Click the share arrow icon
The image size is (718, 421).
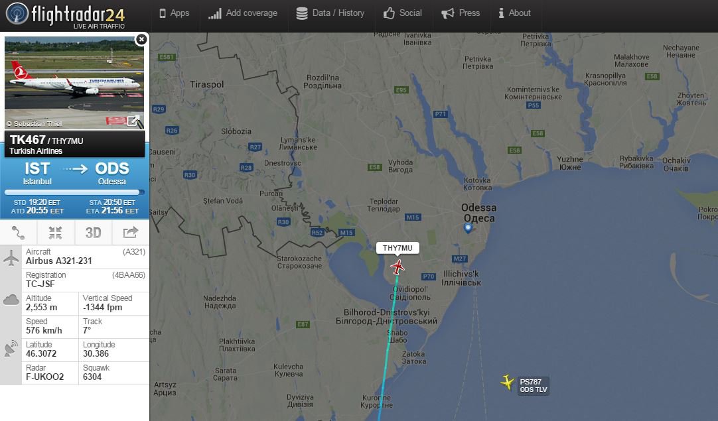pyautogui.click(x=130, y=233)
